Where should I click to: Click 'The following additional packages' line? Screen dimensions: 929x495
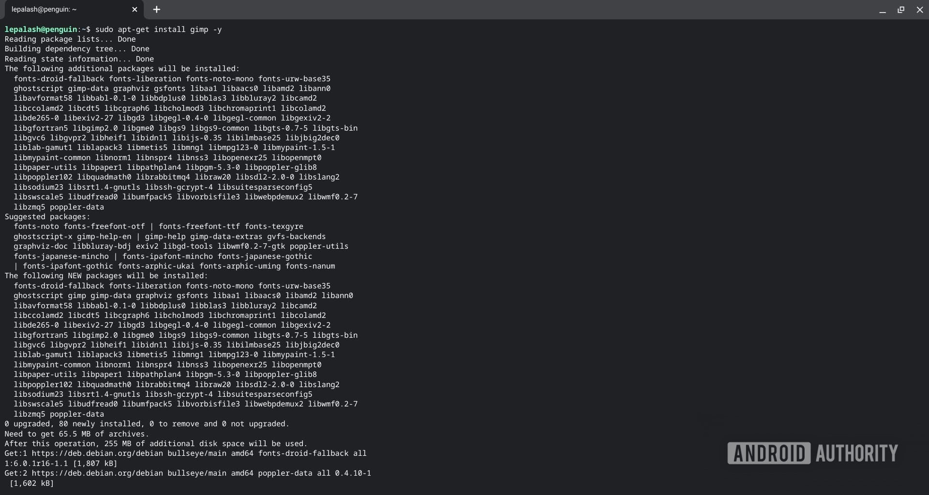pos(122,69)
